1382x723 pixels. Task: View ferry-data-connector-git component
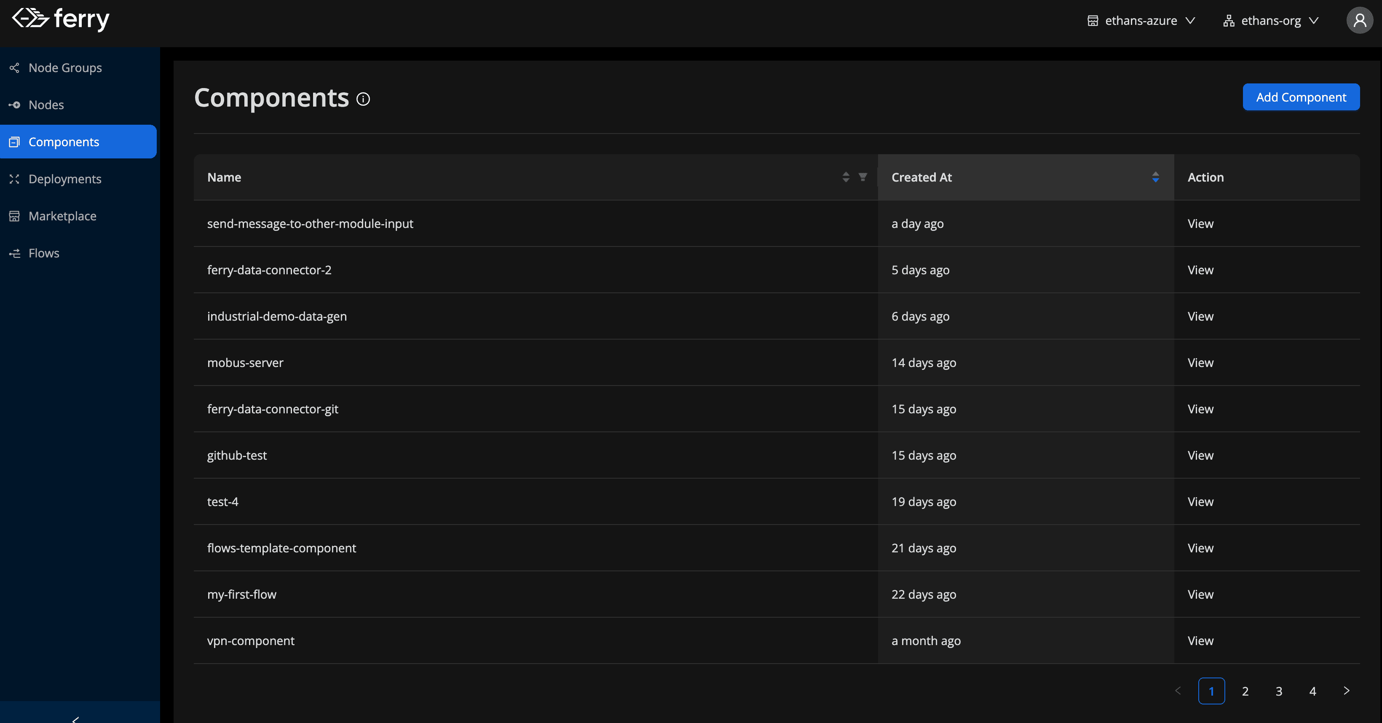pyautogui.click(x=1200, y=409)
